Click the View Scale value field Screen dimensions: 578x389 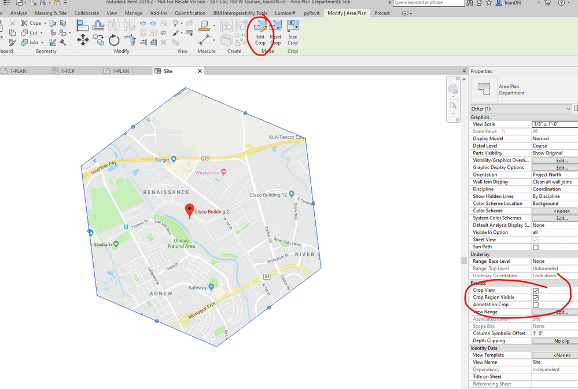pyautogui.click(x=555, y=124)
